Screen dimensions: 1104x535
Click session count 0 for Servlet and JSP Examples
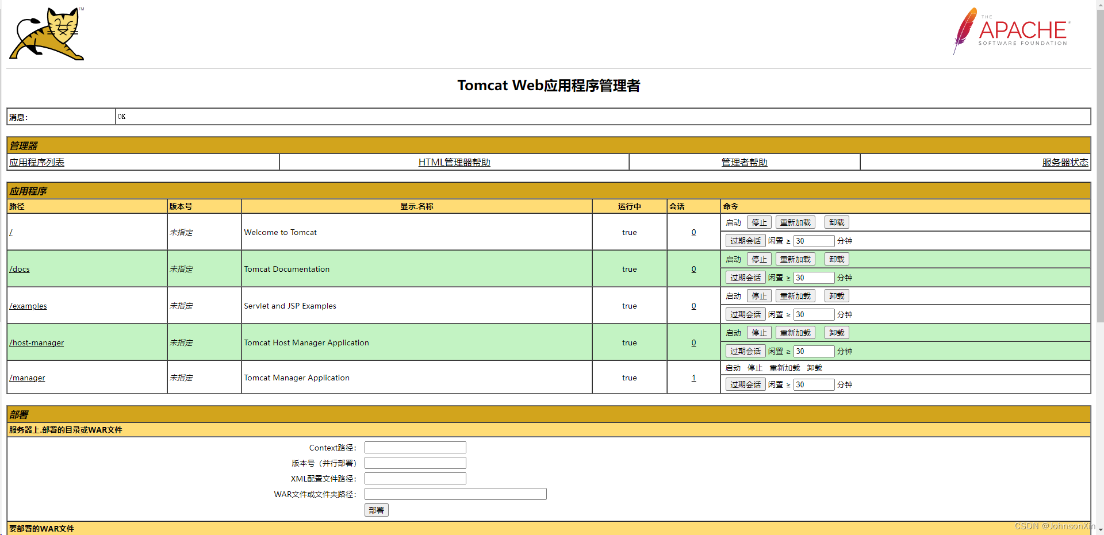click(x=693, y=306)
